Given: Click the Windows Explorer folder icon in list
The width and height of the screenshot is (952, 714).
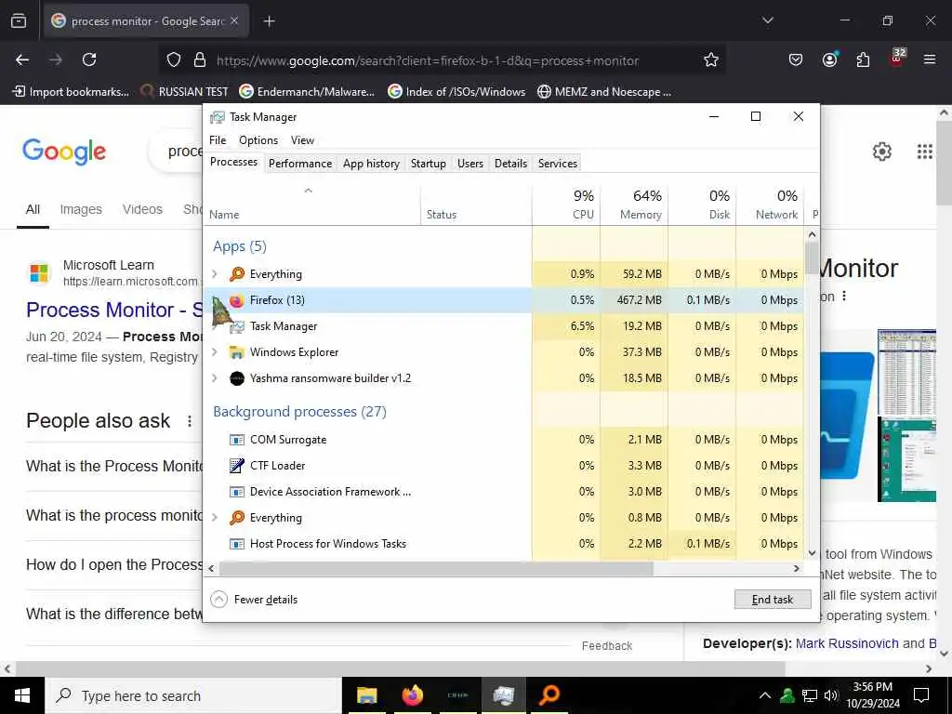Looking at the screenshot, I should point(237,352).
